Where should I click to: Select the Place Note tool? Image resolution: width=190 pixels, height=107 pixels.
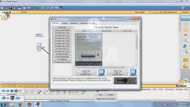tap(186, 29)
